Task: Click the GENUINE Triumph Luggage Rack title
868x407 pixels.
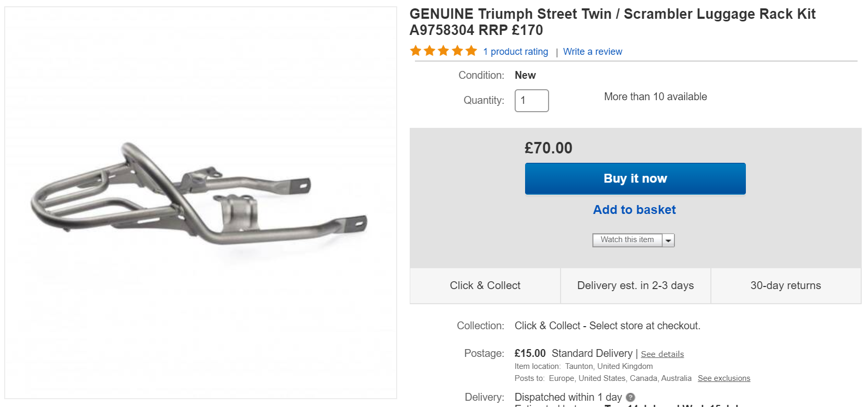Action: coord(612,22)
